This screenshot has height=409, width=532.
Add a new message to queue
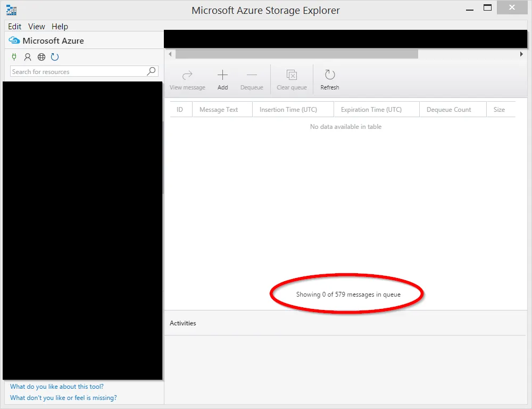tap(222, 80)
